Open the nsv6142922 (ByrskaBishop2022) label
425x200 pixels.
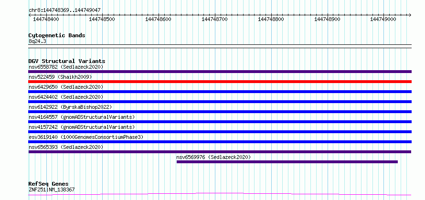[x=70, y=107]
